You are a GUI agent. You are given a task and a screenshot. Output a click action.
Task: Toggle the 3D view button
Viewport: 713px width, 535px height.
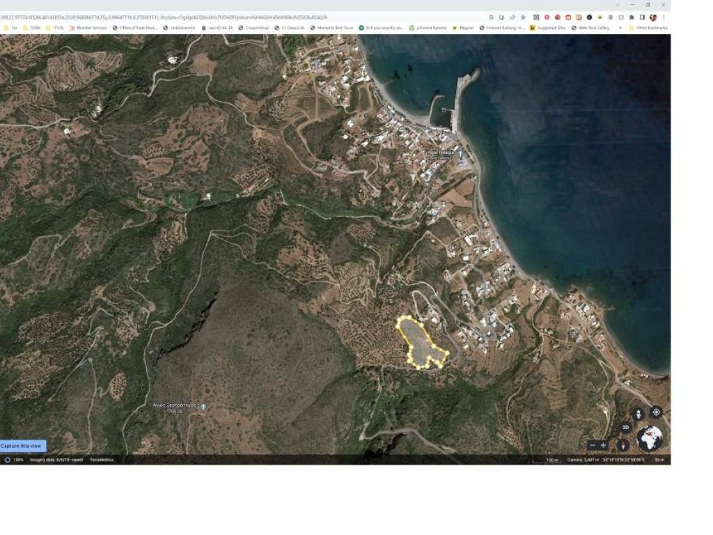click(x=625, y=427)
